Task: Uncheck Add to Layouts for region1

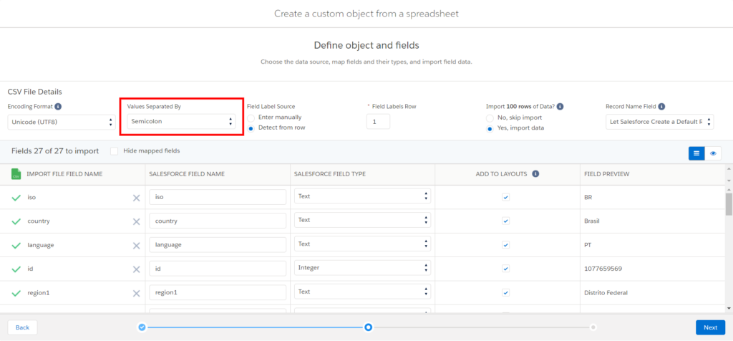Action: point(505,292)
